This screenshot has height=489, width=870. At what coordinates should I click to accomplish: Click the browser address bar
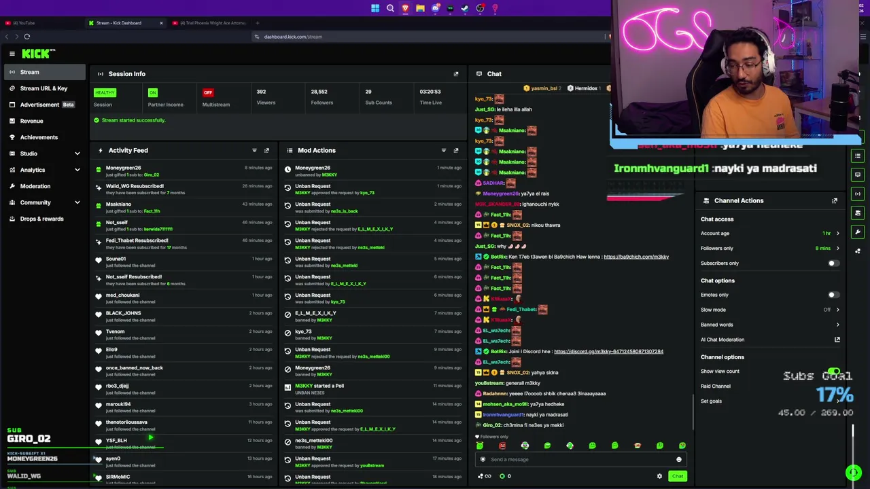pos(428,37)
